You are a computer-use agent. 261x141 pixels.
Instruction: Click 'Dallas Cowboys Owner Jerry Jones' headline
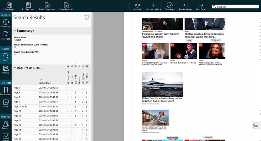(162, 100)
